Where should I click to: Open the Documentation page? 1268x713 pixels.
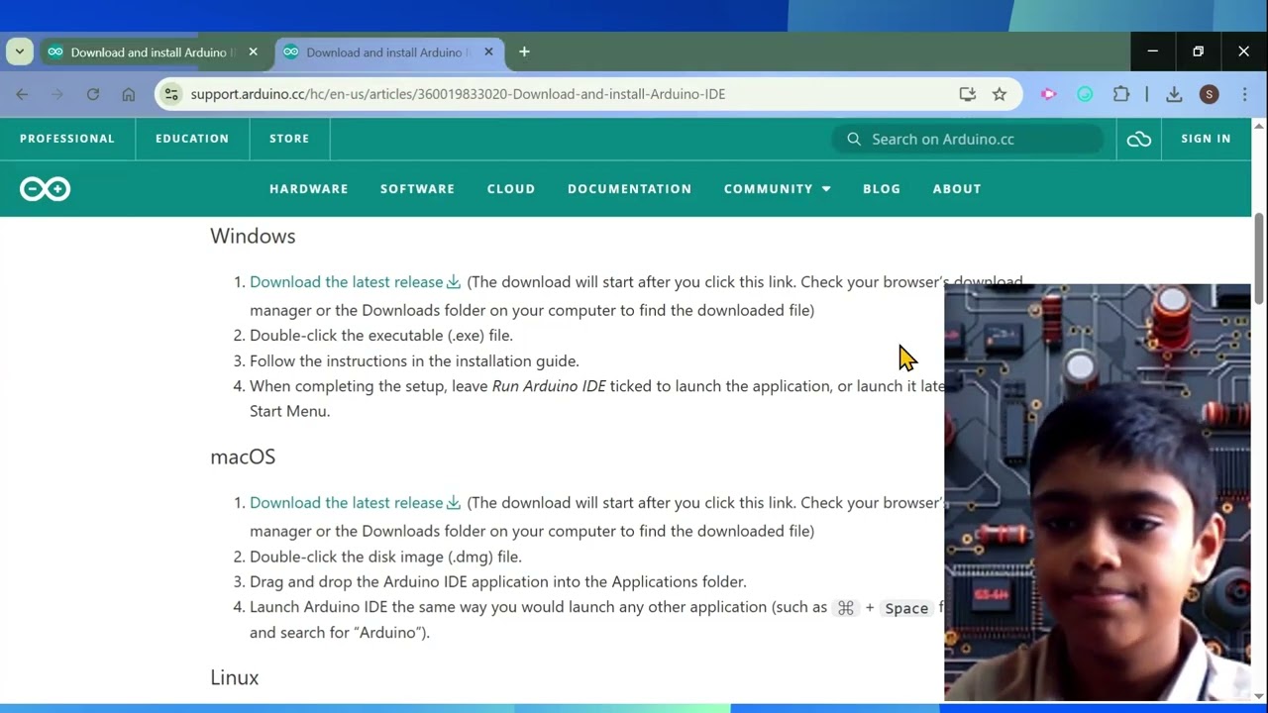[630, 189]
